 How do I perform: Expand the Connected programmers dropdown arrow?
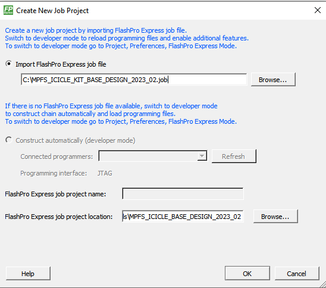[202, 156]
